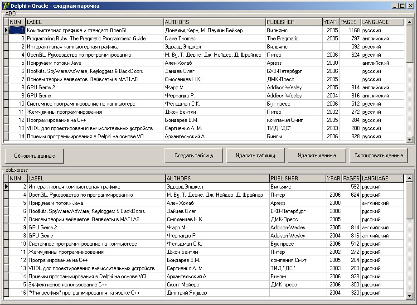Viewport: 417px width, 305px height.
Task: Click "The Pragmatic" publisher cell
Action: tap(294, 39)
